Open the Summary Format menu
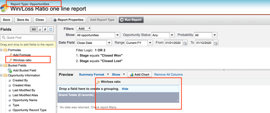The image size is (270, 113). point(94,74)
